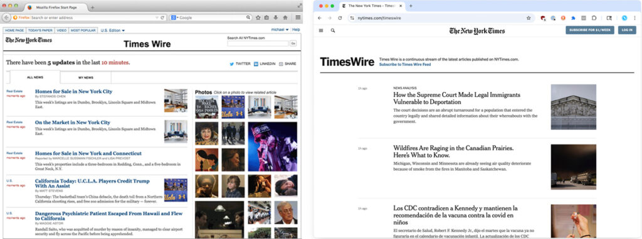Open Los CDC contradicen a Kennedy headline
This screenshot has height=239, width=642.
click(x=455, y=215)
